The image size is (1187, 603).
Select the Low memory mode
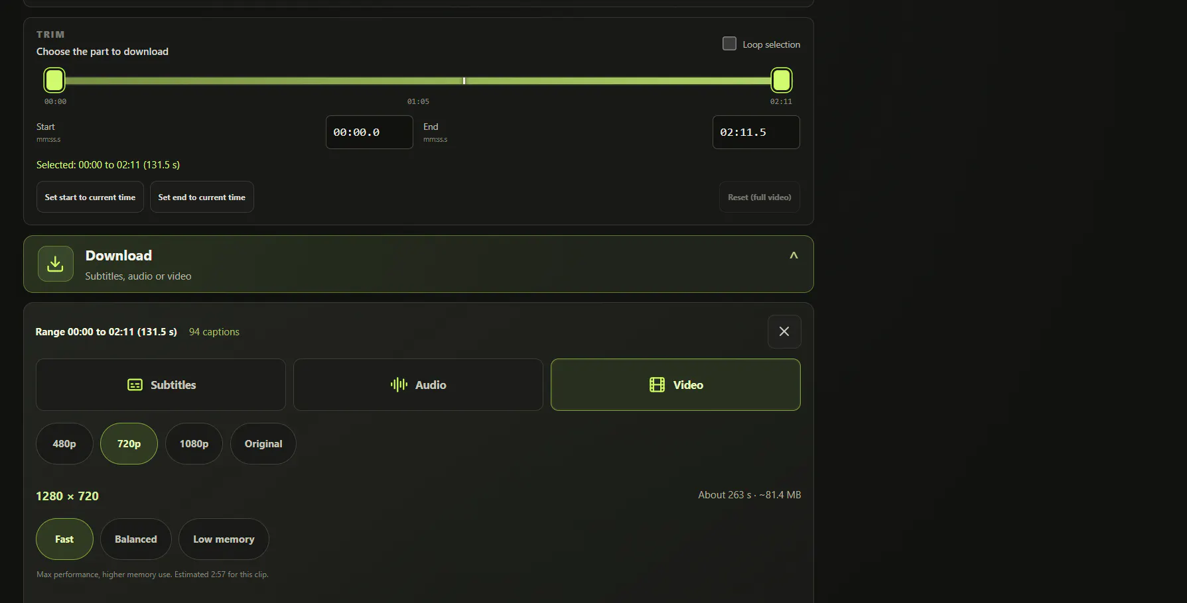(x=224, y=539)
